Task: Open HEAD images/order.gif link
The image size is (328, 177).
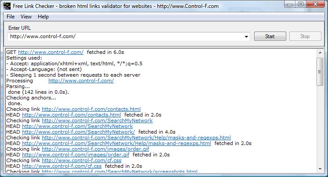Action: pos(76,155)
